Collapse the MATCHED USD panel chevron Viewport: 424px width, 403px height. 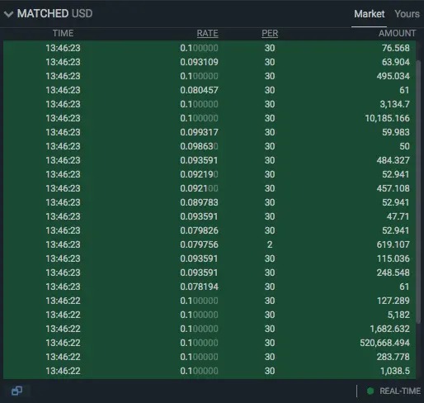coord(9,14)
